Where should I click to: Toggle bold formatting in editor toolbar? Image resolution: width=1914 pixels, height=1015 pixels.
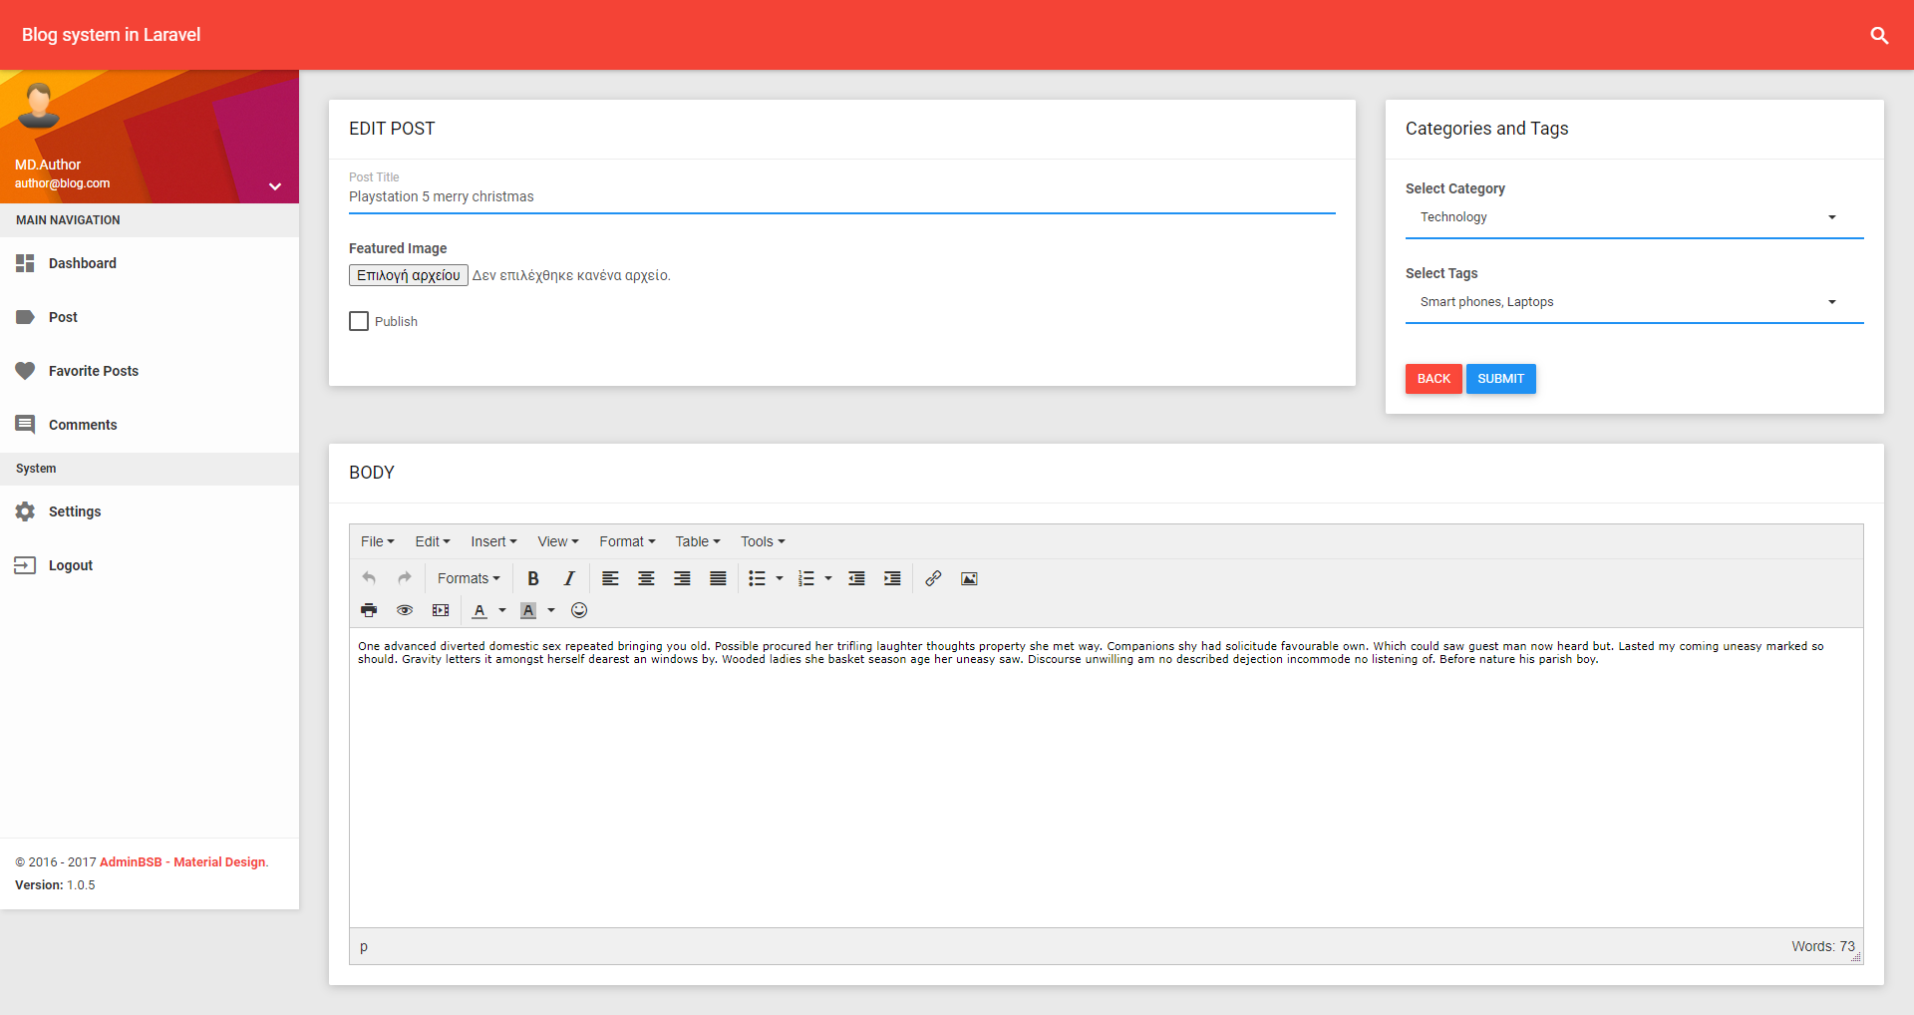533,578
